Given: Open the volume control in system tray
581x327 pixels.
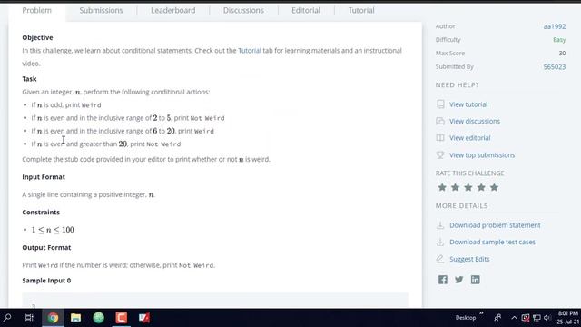Looking at the screenshot, I should [x=547, y=318].
